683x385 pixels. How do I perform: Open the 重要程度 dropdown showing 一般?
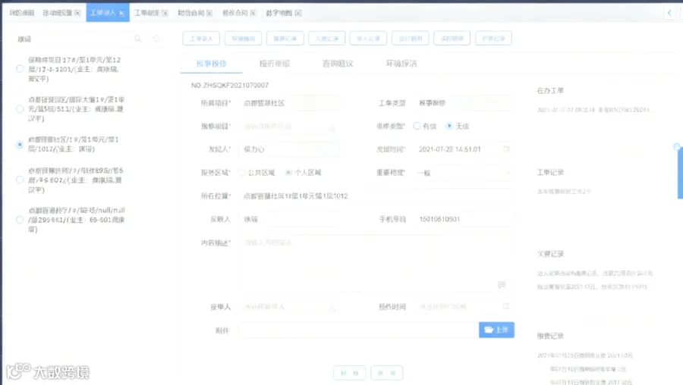pos(464,173)
